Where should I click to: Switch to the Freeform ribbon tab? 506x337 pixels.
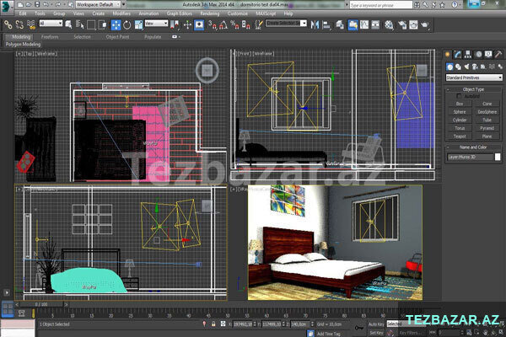click(x=50, y=37)
